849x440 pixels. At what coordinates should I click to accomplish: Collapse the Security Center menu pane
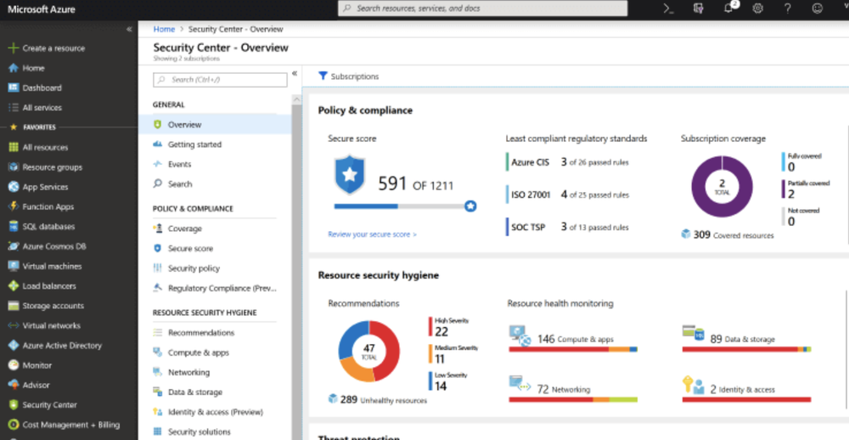[295, 74]
